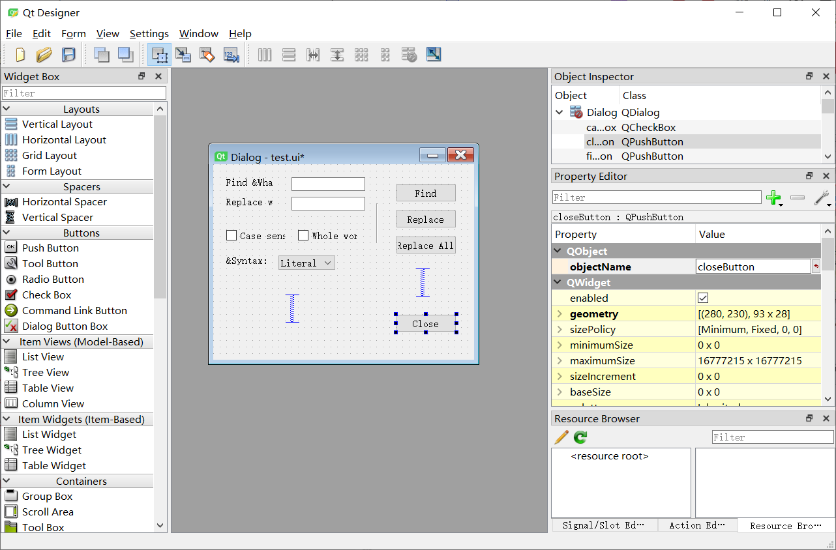This screenshot has width=836, height=550.
Task: Select Command Link Button in Widget Box
Action: (x=74, y=311)
